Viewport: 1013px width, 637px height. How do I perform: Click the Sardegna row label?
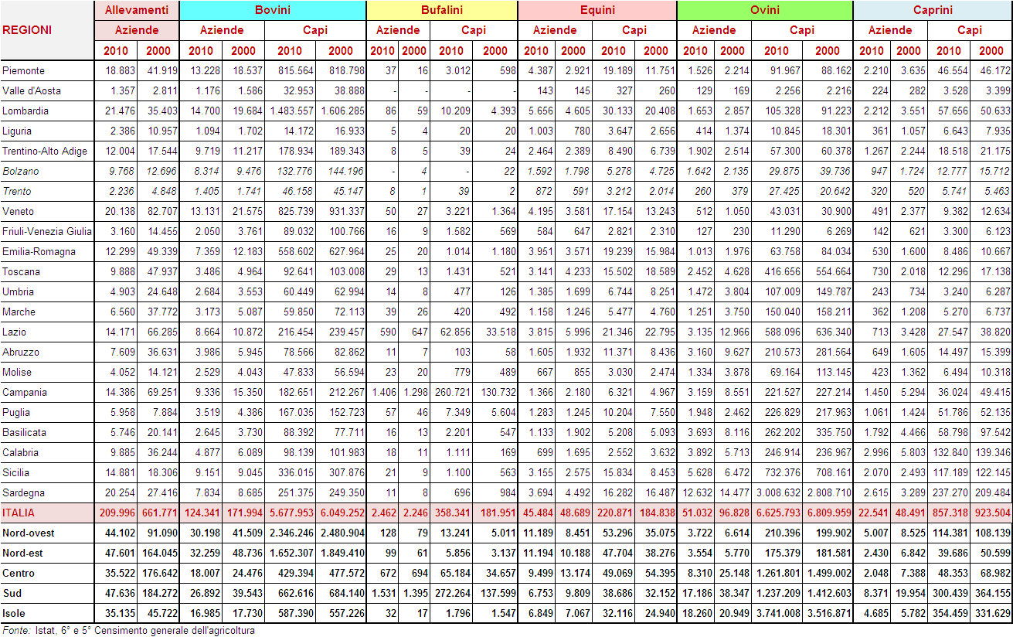[x=24, y=493]
